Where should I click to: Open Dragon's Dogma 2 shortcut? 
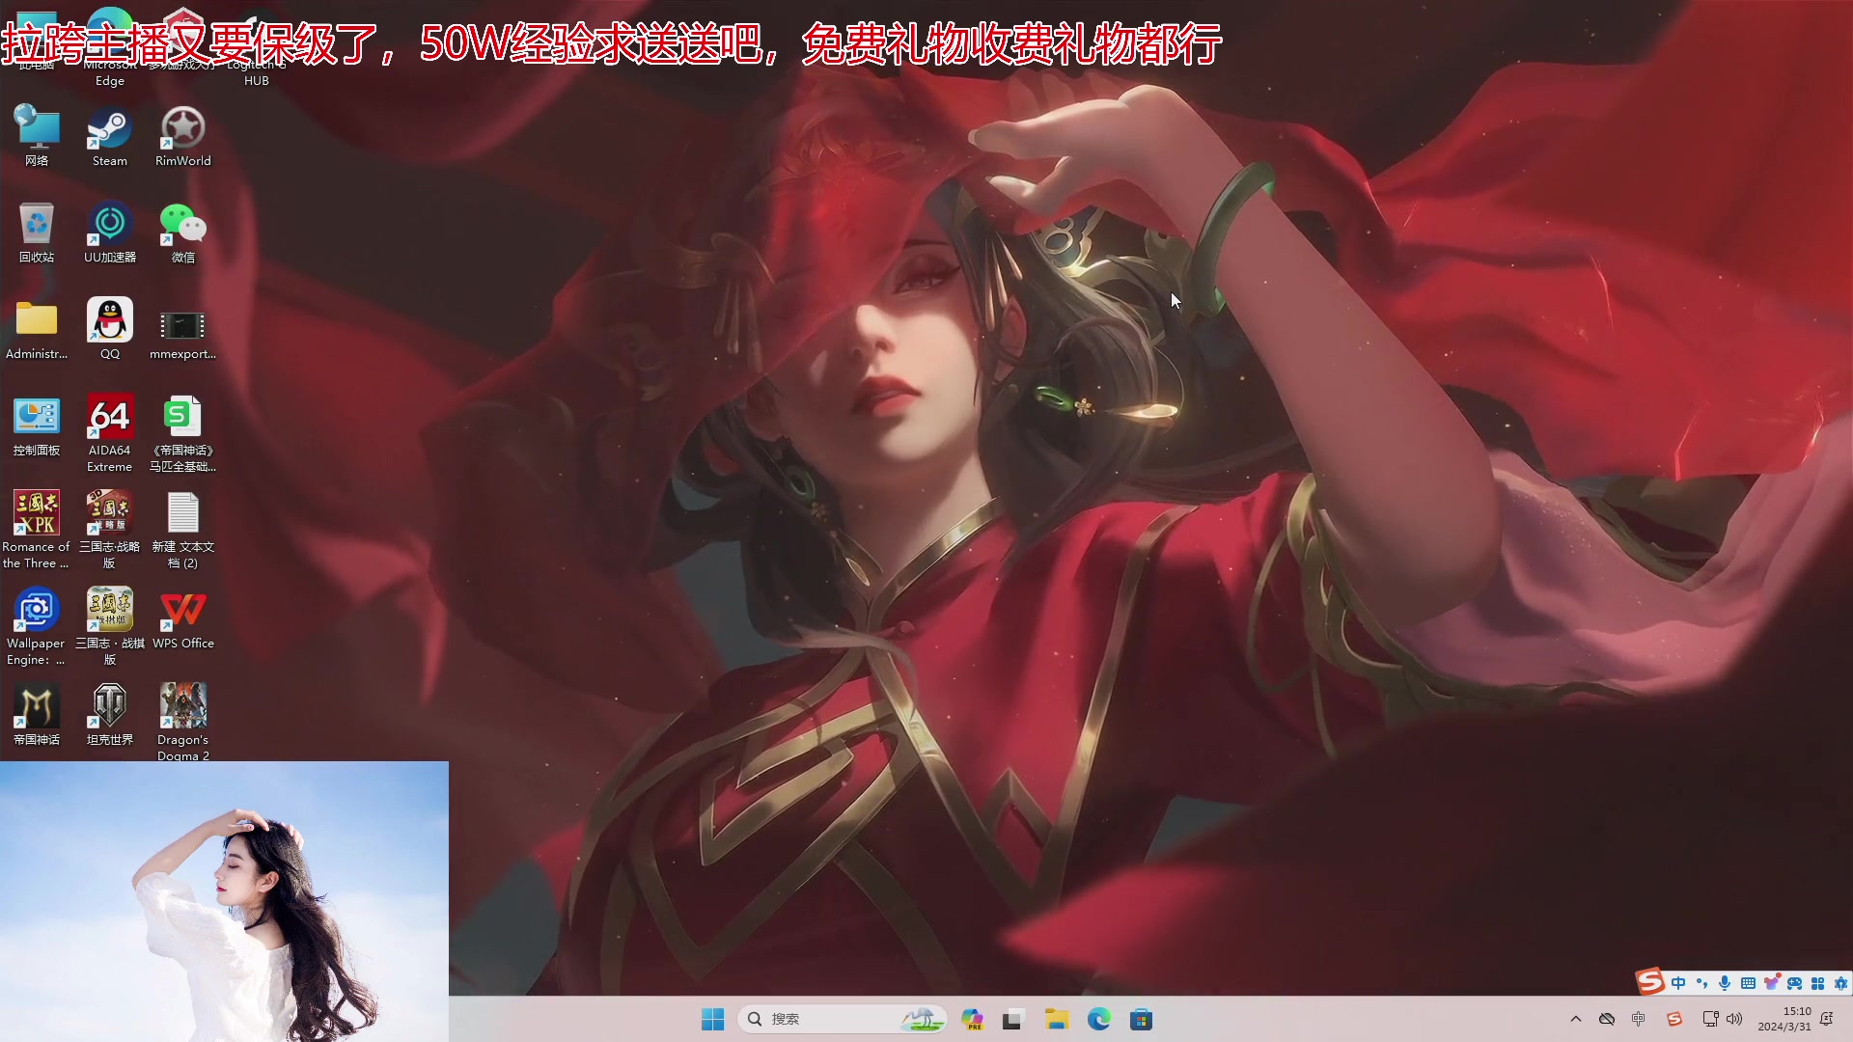coord(182,722)
